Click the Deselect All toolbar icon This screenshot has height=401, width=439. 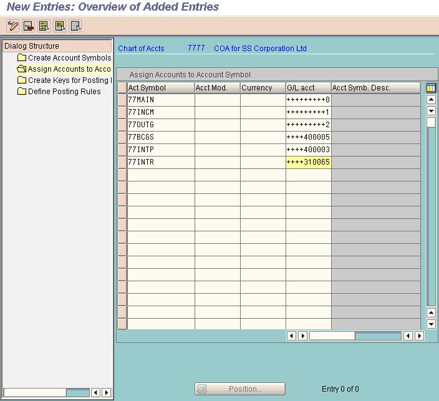click(x=75, y=26)
